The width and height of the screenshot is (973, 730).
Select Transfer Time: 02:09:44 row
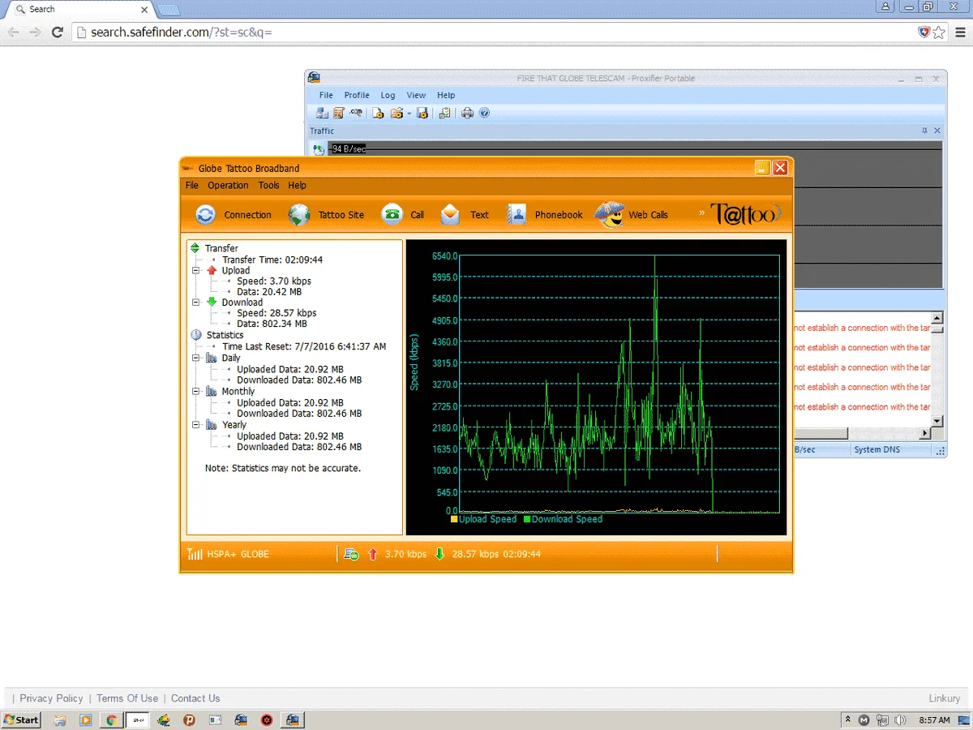coord(272,260)
